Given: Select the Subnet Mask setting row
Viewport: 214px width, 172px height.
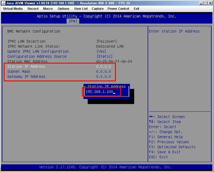Looking at the screenshot, I should (x=19, y=72).
